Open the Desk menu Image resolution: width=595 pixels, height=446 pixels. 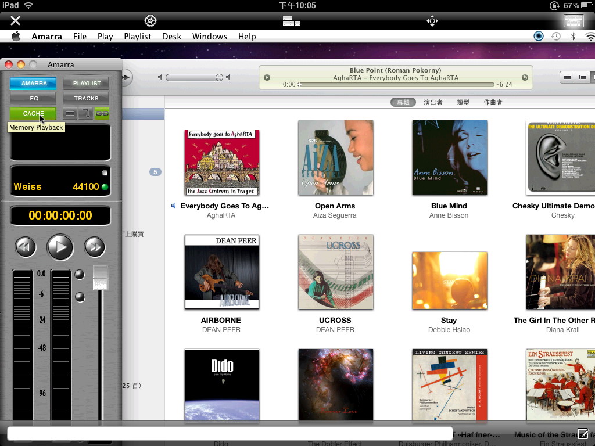171,37
